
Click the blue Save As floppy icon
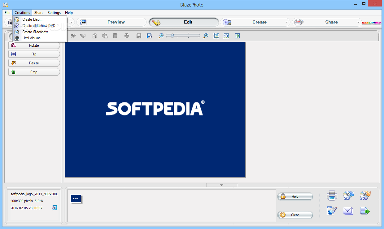(149, 36)
